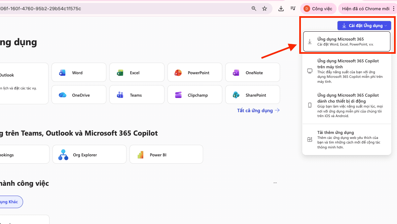
Task: Select Copilot dành cho thiết bị di động
Action: [346, 105]
